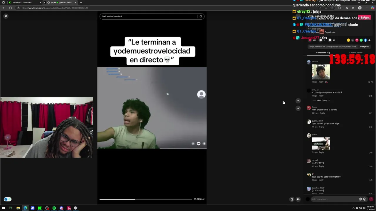The width and height of the screenshot is (376, 211).
Task: Share via the red send-to-friends icon
Action: [357, 40]
